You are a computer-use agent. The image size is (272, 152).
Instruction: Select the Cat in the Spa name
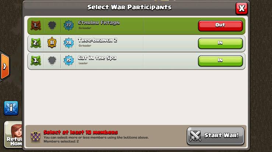coord(97,58)
